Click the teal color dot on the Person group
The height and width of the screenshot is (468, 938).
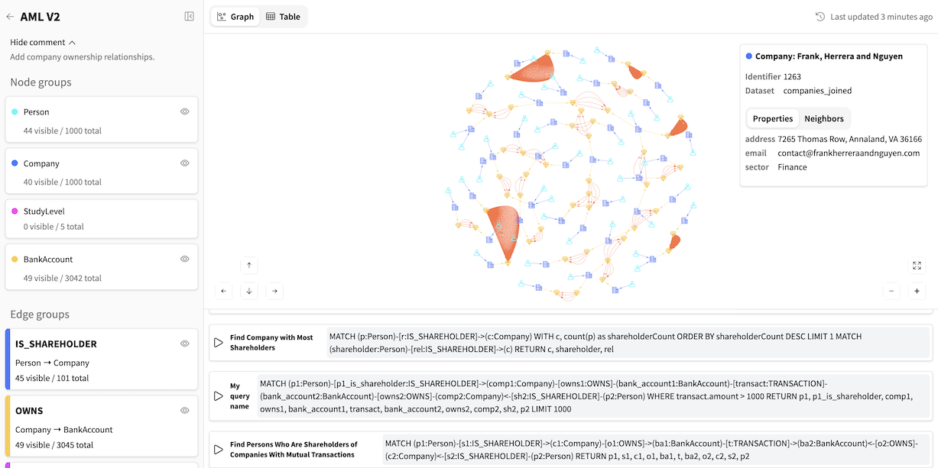pos(13,111)
